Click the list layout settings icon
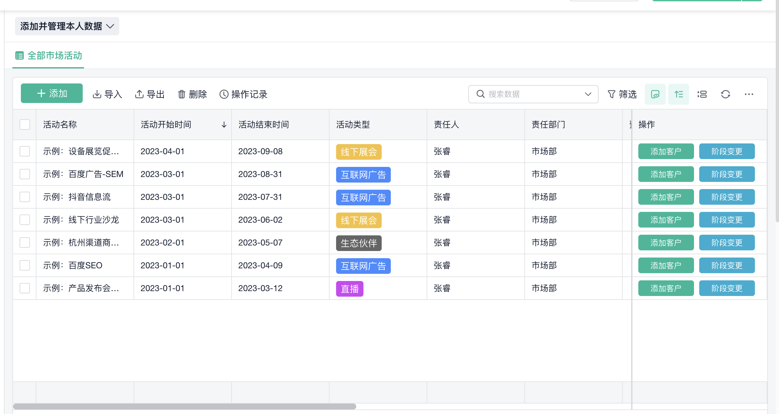 click(x=702, y=94)
